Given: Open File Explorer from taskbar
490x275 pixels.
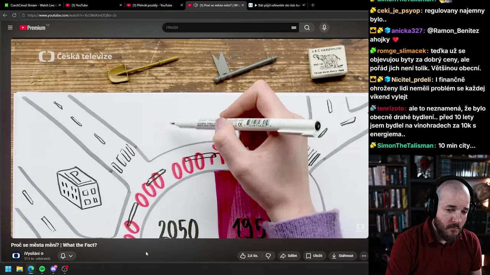Looking at the screenshot, I should click(x=20, y=269).
